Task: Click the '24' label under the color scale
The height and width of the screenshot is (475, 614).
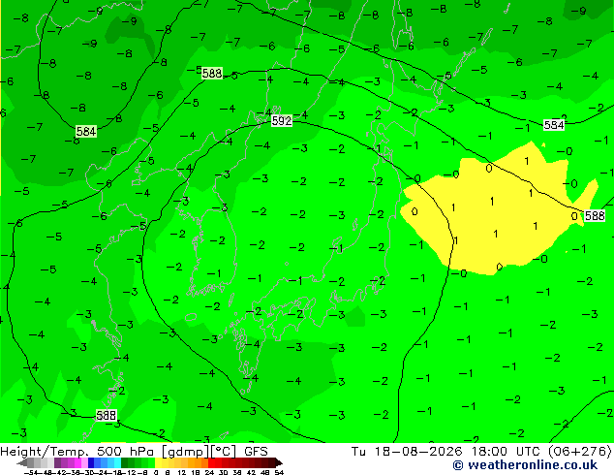Action: pyautogui.click(x=209, y=472)
